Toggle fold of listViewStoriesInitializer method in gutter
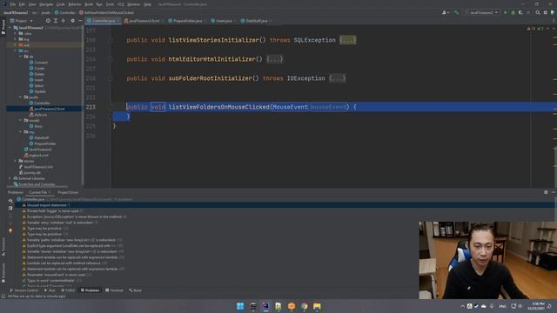557x313 pixels. 111,40
